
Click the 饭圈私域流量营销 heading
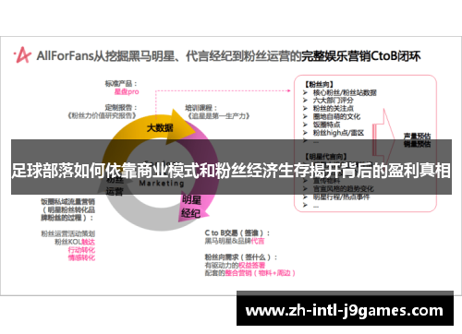point(67,209)
